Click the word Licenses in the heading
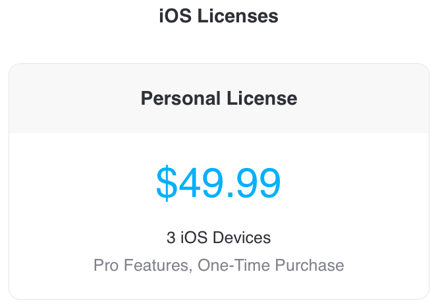Screen dimensions: 438x307 pos(238,16)
